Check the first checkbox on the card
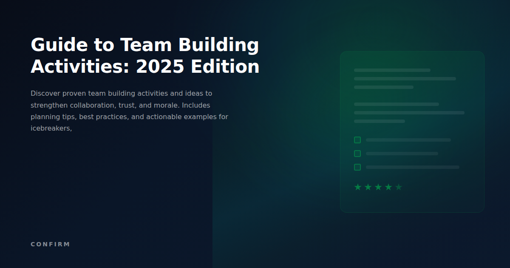 click(357, 140)
